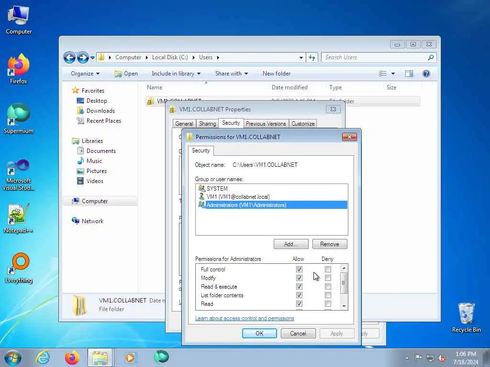Open the Everything search desktop shortcut
The image size is (490, 367).
click(x=19, y=268)
